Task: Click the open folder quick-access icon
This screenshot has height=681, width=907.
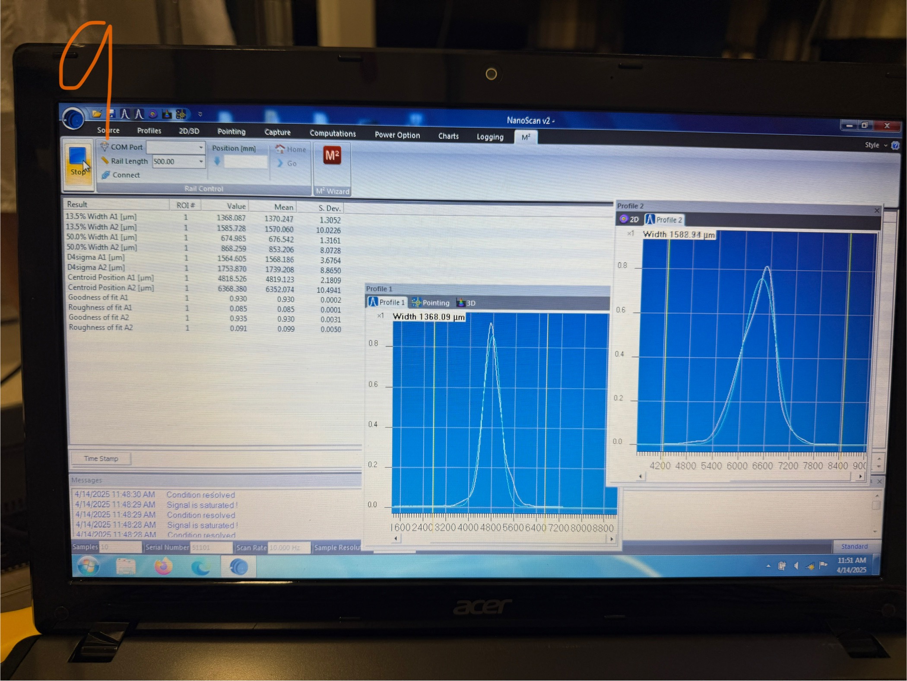Action: 97,114
